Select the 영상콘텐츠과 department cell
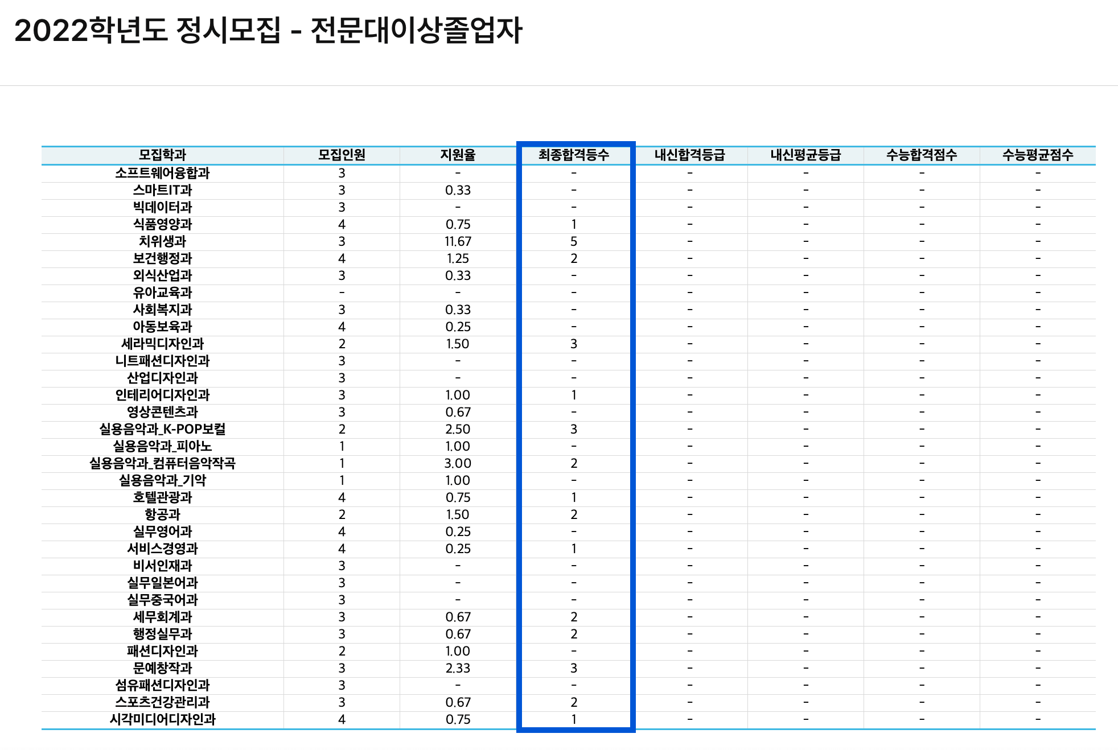This screenshot has height=750, width=1118. [163, 412]
